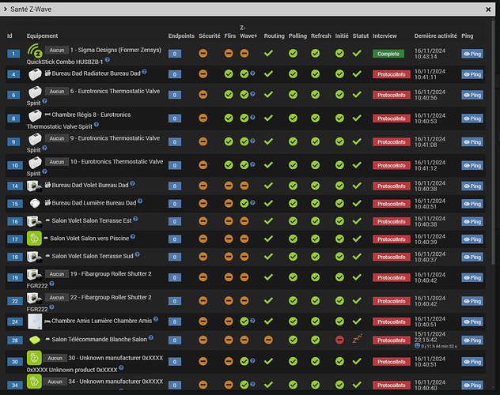The width and height of the screenshot is (500, 395).
Task: Click the timestamp 16/11/2024 10:43:14
Action: (430, 54)
